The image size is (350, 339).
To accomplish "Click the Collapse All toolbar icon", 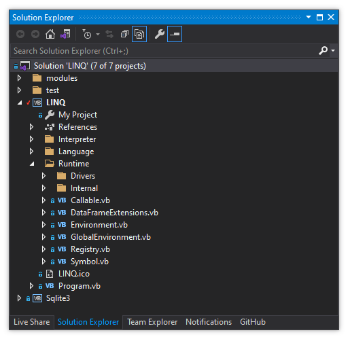I will tap(124, 35).
